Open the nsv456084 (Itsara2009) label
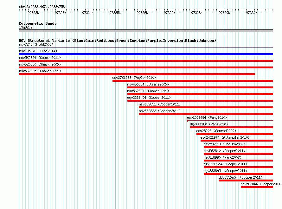This screenshot has height=209, width=282. point(148,84)
